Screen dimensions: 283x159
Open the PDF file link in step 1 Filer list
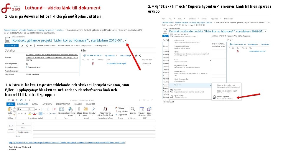click(116, 64)
